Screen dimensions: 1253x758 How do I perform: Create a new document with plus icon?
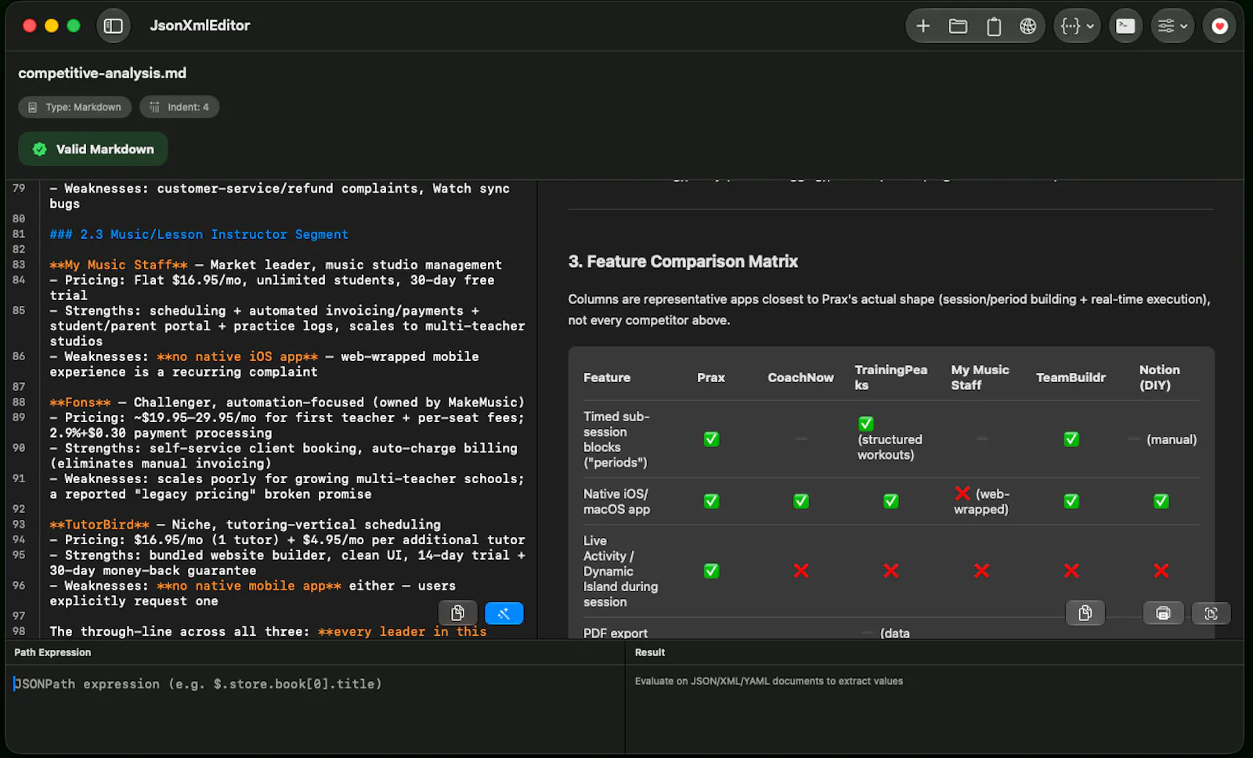tap(923, 26)
